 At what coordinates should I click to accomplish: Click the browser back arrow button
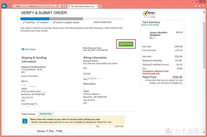coord(4,6)
